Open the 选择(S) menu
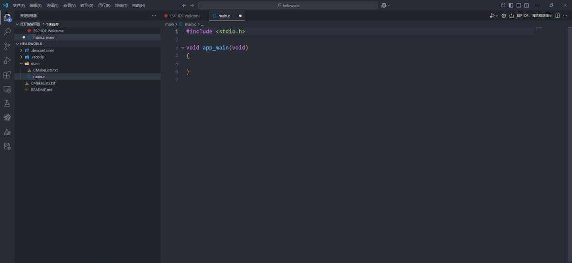The height and width of the screenshot is (263, 572). pos(52,5)
